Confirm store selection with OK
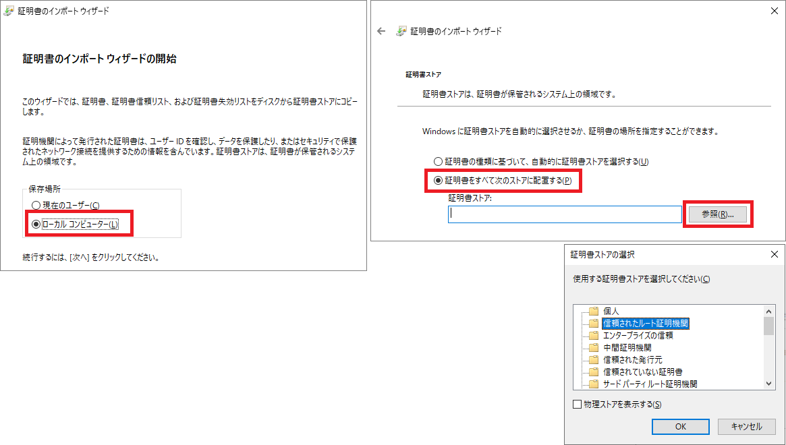786x445 pixels. tap(680, 426)
